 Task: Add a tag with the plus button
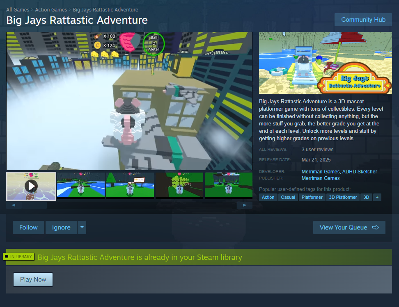click(377, 197)
